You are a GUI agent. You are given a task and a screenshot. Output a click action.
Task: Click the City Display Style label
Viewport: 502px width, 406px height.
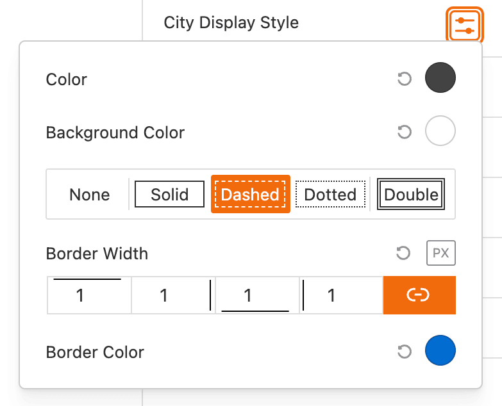click(231, 23)
